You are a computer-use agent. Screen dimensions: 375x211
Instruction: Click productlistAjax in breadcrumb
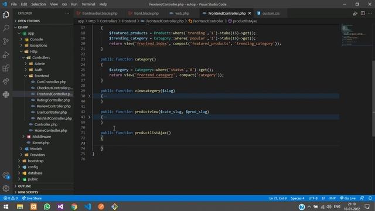[245, 21]
